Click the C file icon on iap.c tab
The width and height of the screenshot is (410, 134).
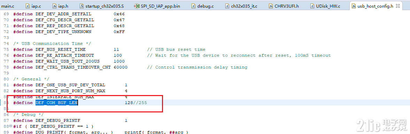point(28,6)
